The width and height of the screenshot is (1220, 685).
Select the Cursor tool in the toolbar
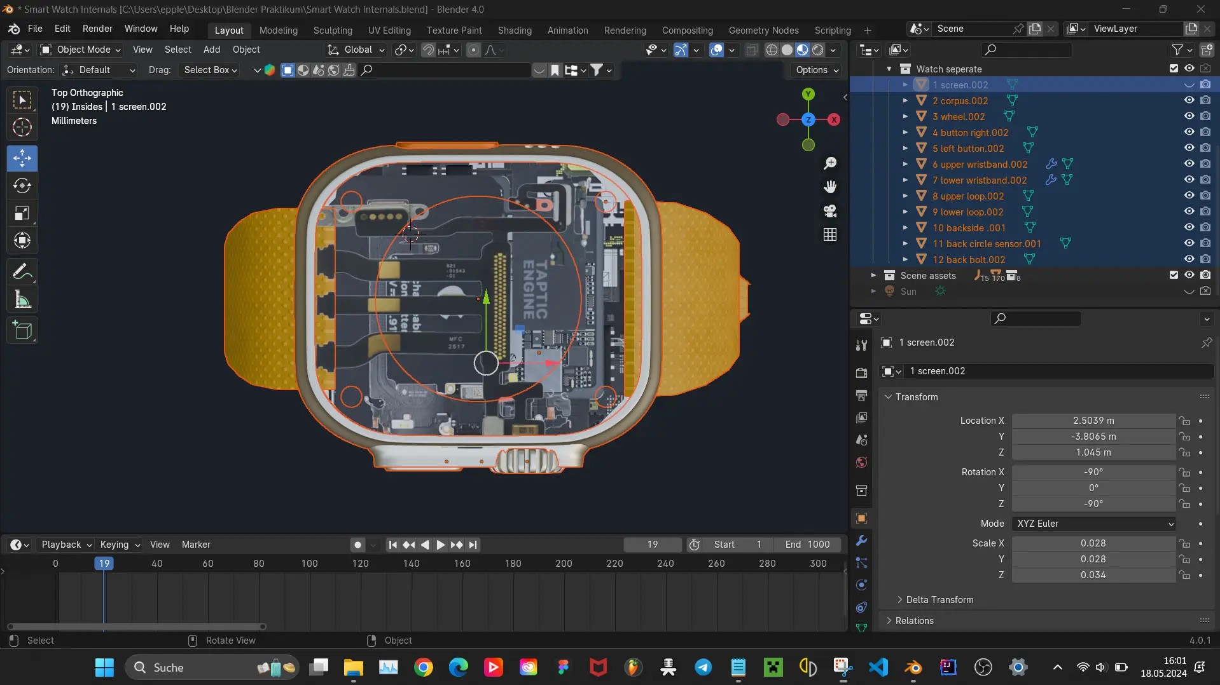coord(22,127)
